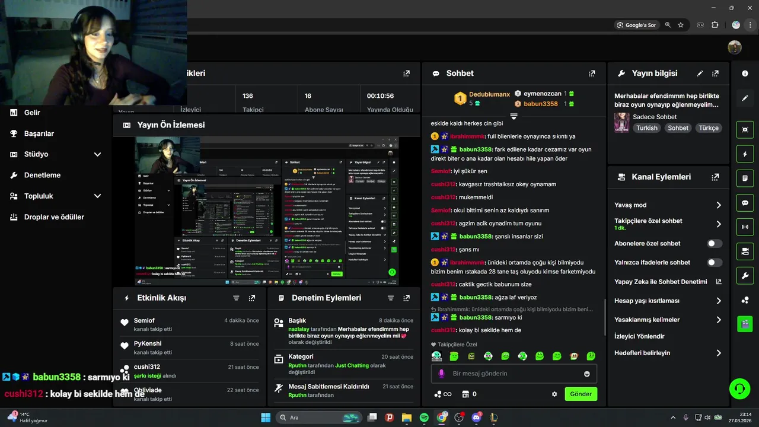Pop out the Kanal Eylemleri panel
Viewport: 759px width, 427px height.
[715, 177]
